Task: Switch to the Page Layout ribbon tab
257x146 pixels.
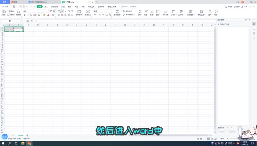Action: click(54, 7)
